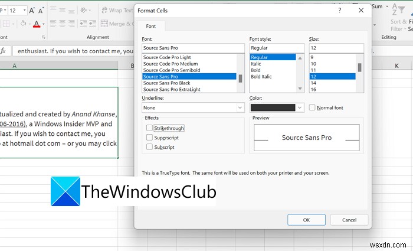Select size 16 in Size list
Screen dimensions: 413x251
tap(313, 89)
